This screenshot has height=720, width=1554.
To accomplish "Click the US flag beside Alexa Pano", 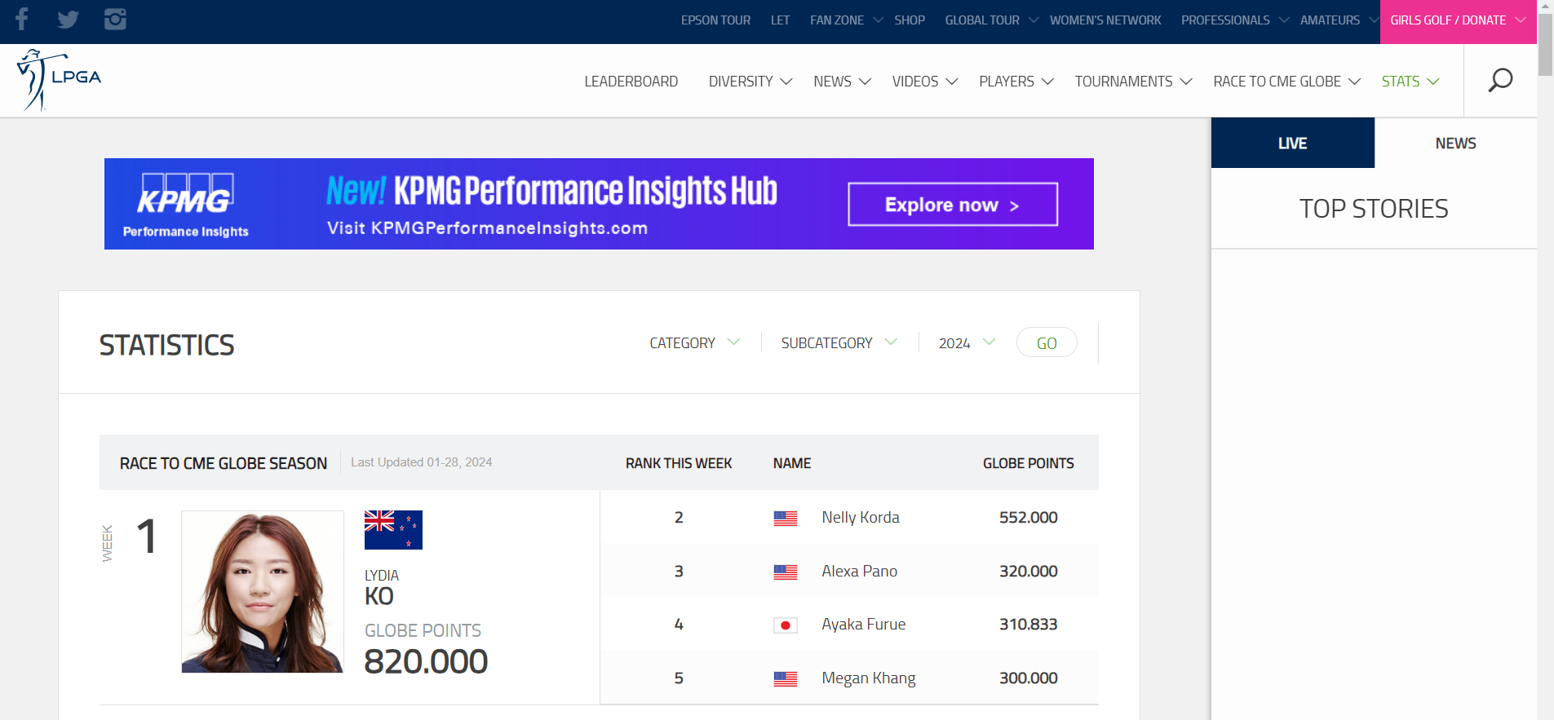I will 786,572.
